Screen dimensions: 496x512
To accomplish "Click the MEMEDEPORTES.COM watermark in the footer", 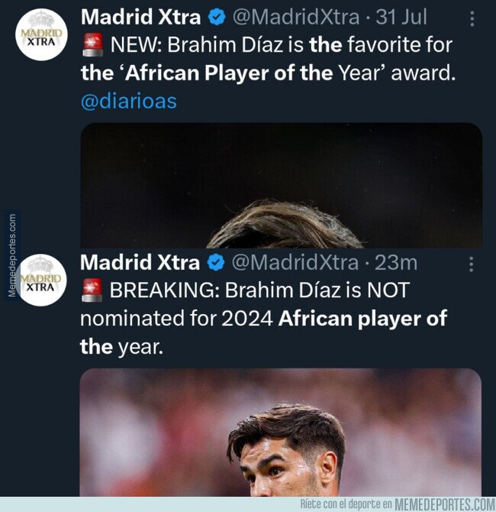I will click(444, 504).
